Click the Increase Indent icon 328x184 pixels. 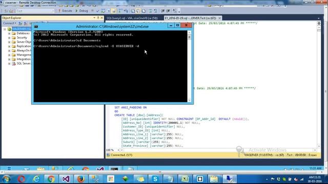tap(168, 11)
